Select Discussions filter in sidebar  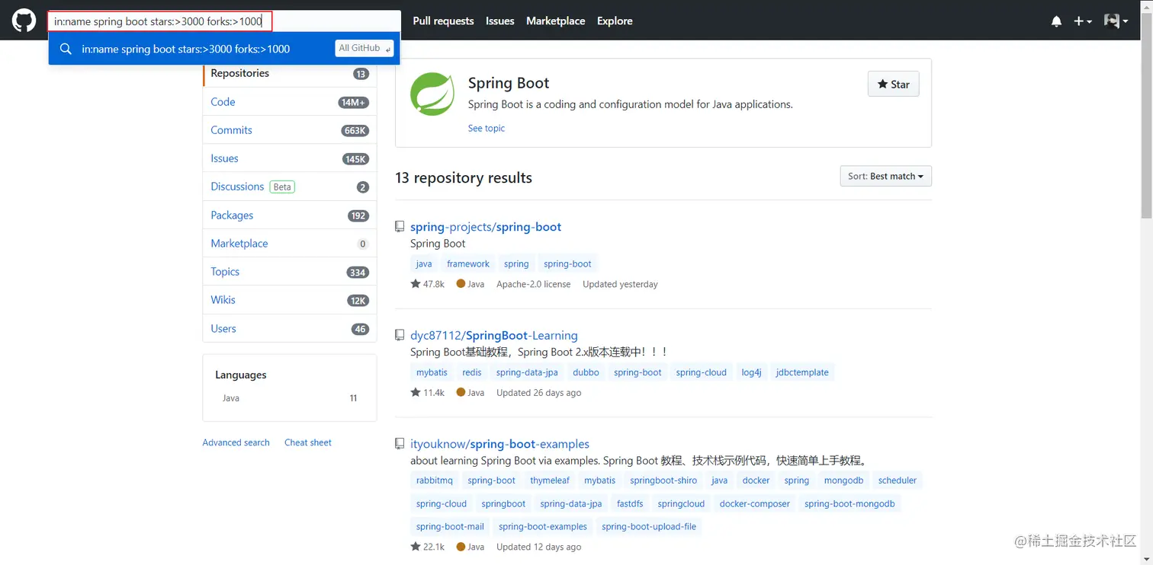point(290,187)
